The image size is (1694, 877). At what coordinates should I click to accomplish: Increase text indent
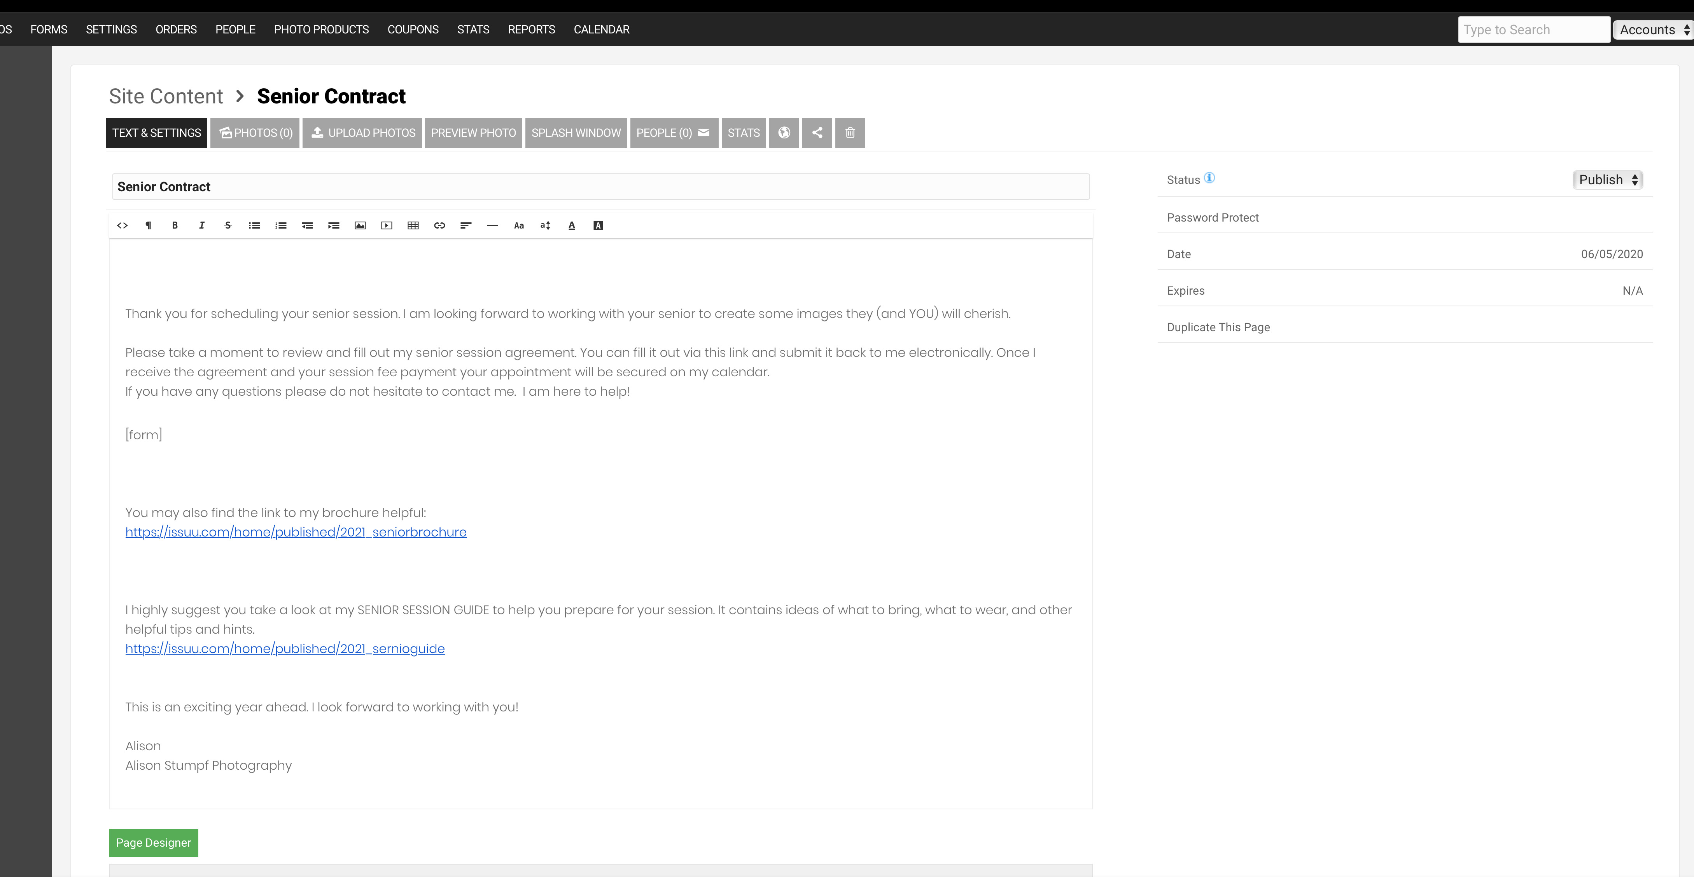334,225
